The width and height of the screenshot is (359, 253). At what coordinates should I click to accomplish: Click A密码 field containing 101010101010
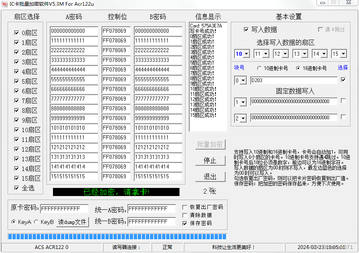point(74,128)
